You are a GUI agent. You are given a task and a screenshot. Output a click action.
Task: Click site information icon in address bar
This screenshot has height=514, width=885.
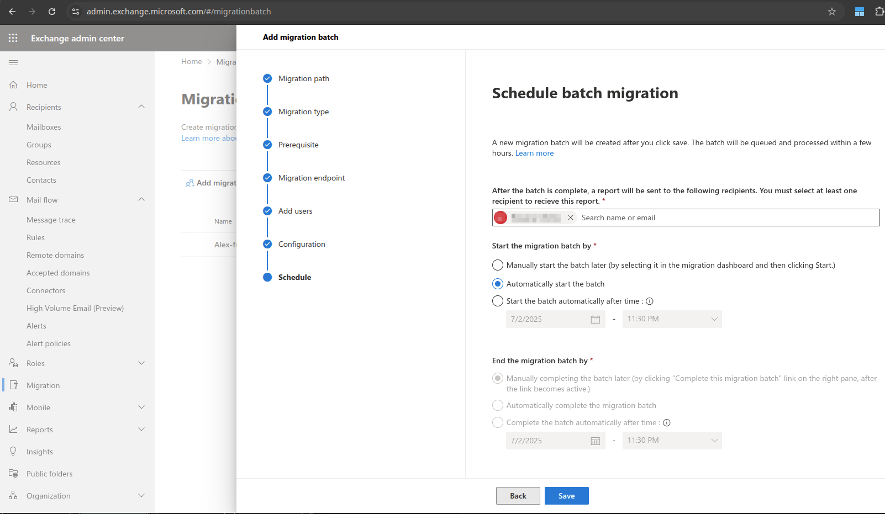click(76, 12)
